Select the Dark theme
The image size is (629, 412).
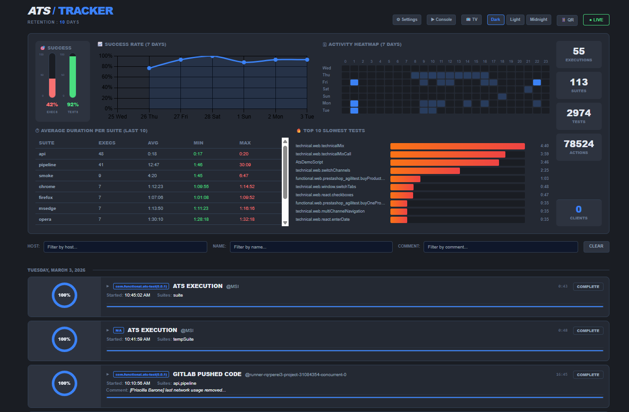[495, 20]
